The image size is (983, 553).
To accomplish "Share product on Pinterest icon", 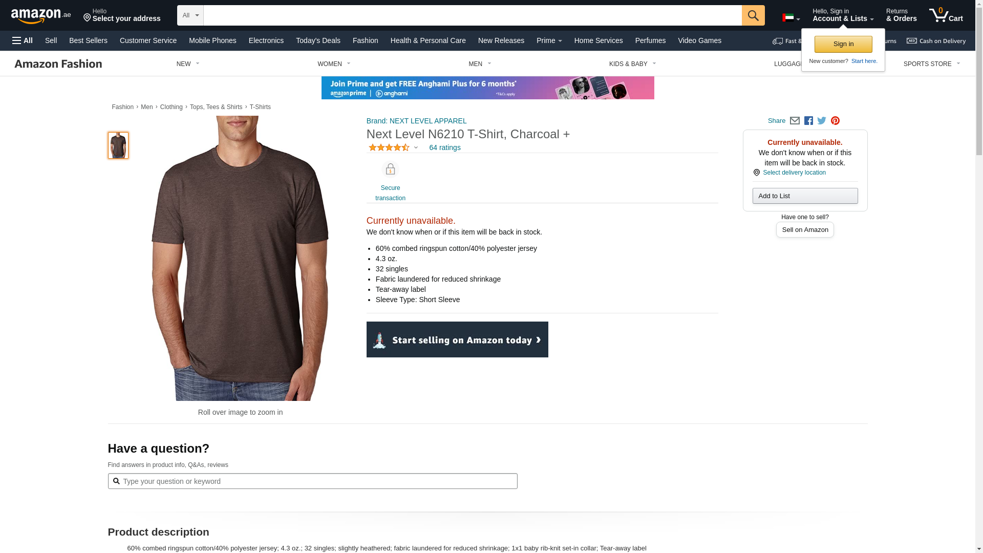I will pyautogui.click(x=835, y=121).
